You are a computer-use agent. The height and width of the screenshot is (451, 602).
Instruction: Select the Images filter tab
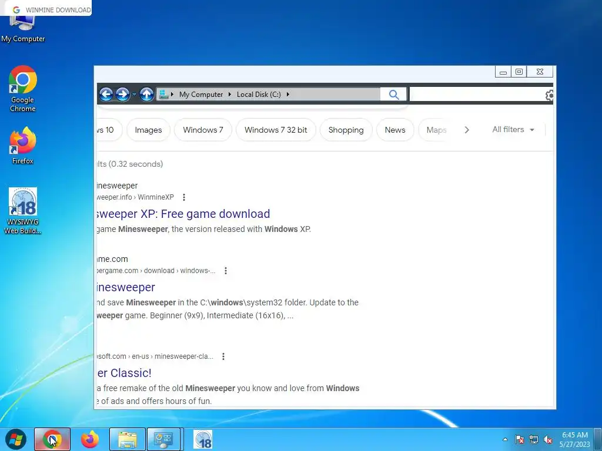[148, 130]
